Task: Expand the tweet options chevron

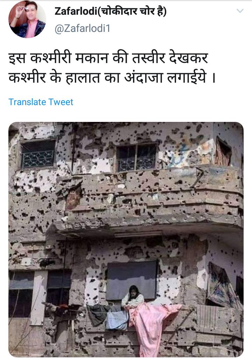Action: click(x=240, y=11)
